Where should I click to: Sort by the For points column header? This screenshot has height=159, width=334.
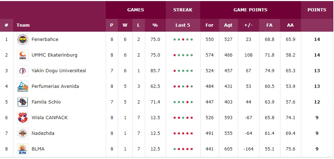(x=209, y=25)
